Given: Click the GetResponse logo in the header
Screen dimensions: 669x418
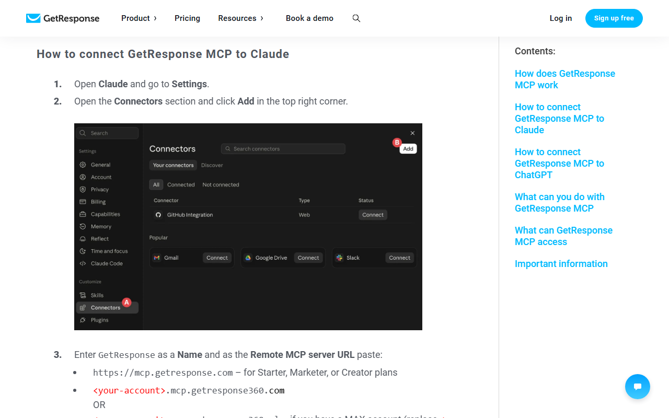Looking at the screenshot, I should [x=63, y=18].
